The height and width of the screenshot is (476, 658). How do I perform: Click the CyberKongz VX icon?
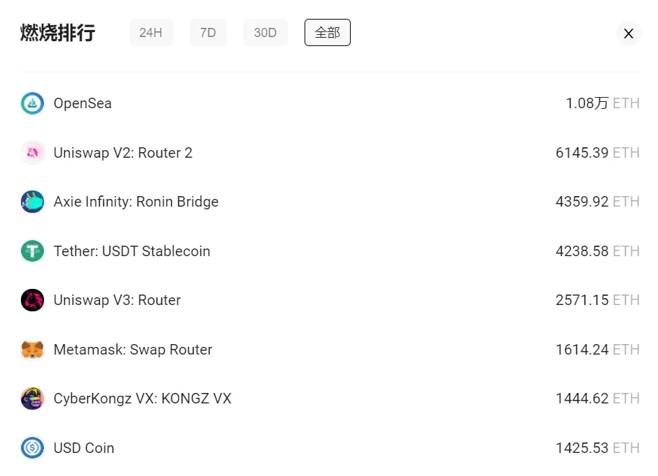click(x=32, y=399)
